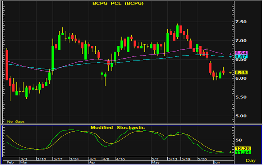Click the green arrow marker beside stochastic values
Screen dimensions: 263x165
[x=231, y=152]
